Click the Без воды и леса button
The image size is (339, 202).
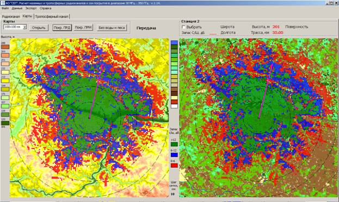click(x=112, y=28)
